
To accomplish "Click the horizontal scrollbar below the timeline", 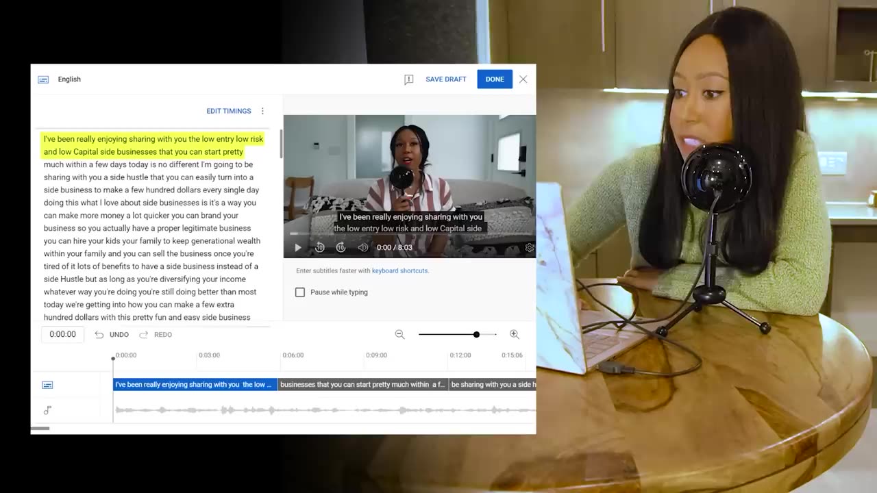I will (x=40, y=429).
